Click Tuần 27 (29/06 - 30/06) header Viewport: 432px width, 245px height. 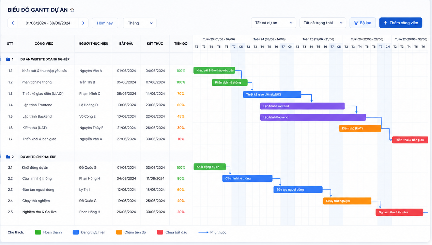pyautogui.click(x=411, y=39)
